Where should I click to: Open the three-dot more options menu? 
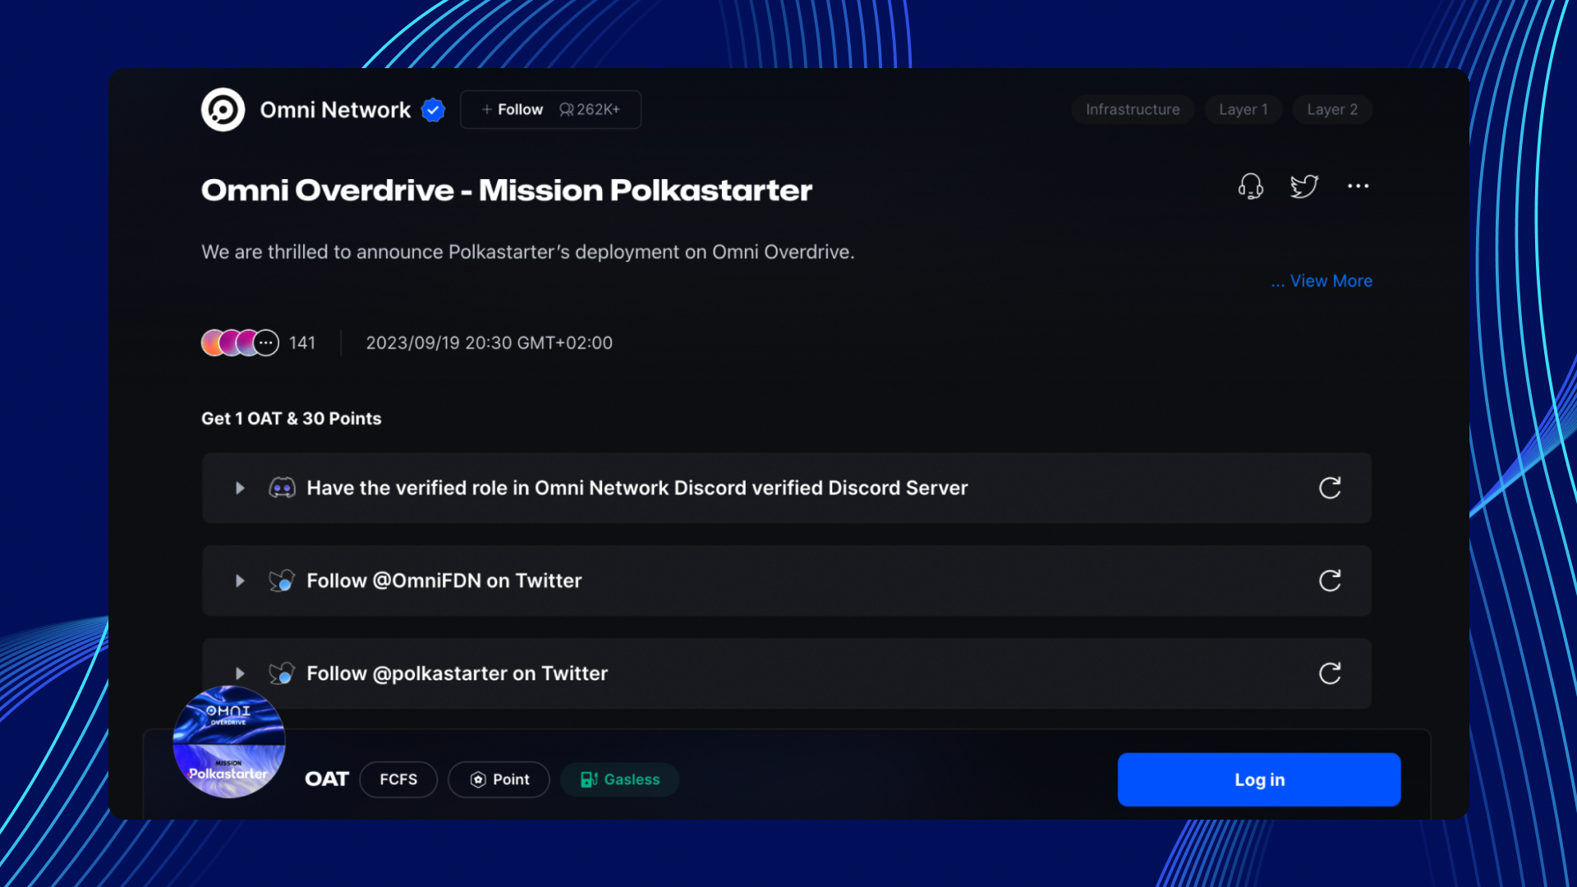pyautogui.click(x=1358, y=186)
